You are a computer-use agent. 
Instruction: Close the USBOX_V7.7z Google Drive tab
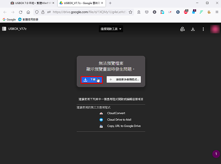(x=102, y=3)
